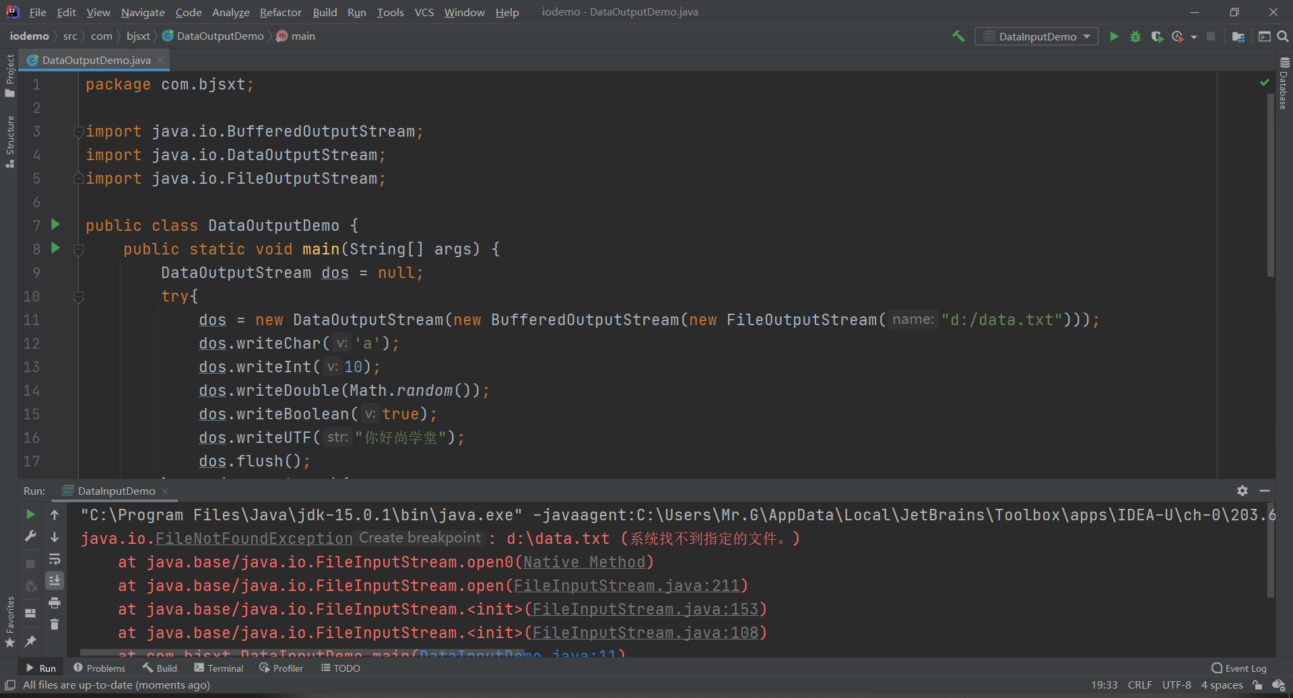Navigate down the stack trace arrow
The height and width of the screenshot is (698, 1293).
tap(55, 536)
